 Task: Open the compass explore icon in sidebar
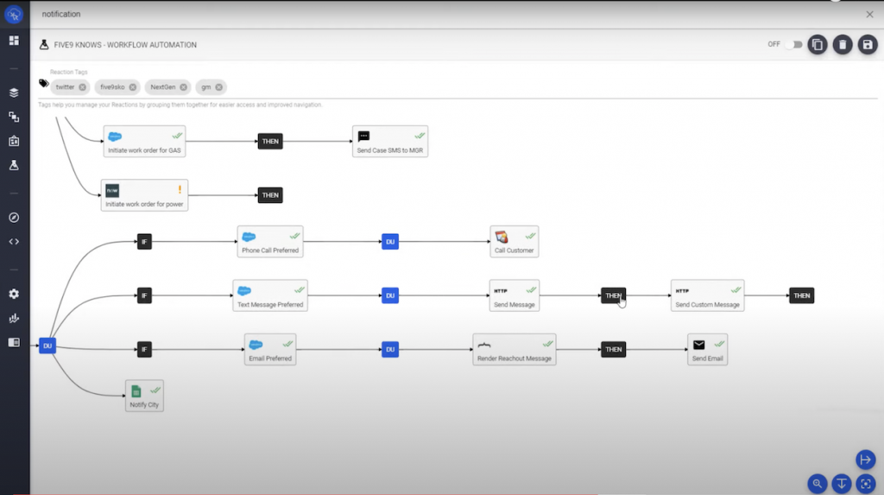tap(14, 218)
